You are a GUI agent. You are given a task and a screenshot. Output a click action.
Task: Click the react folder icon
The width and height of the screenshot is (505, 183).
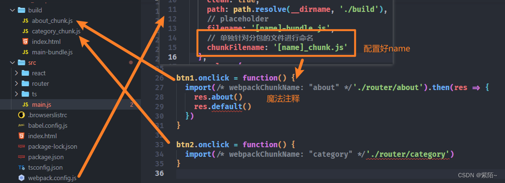point(25,73)
